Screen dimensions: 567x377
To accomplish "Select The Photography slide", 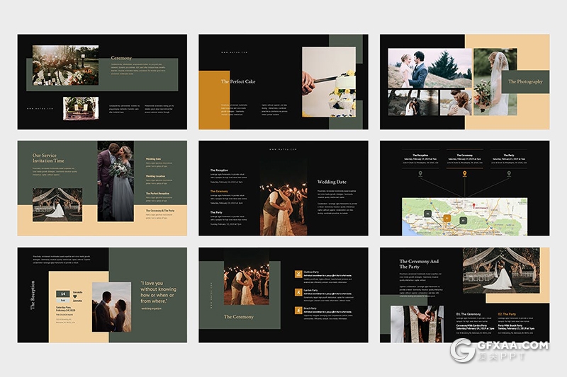I will click(464, 81).
